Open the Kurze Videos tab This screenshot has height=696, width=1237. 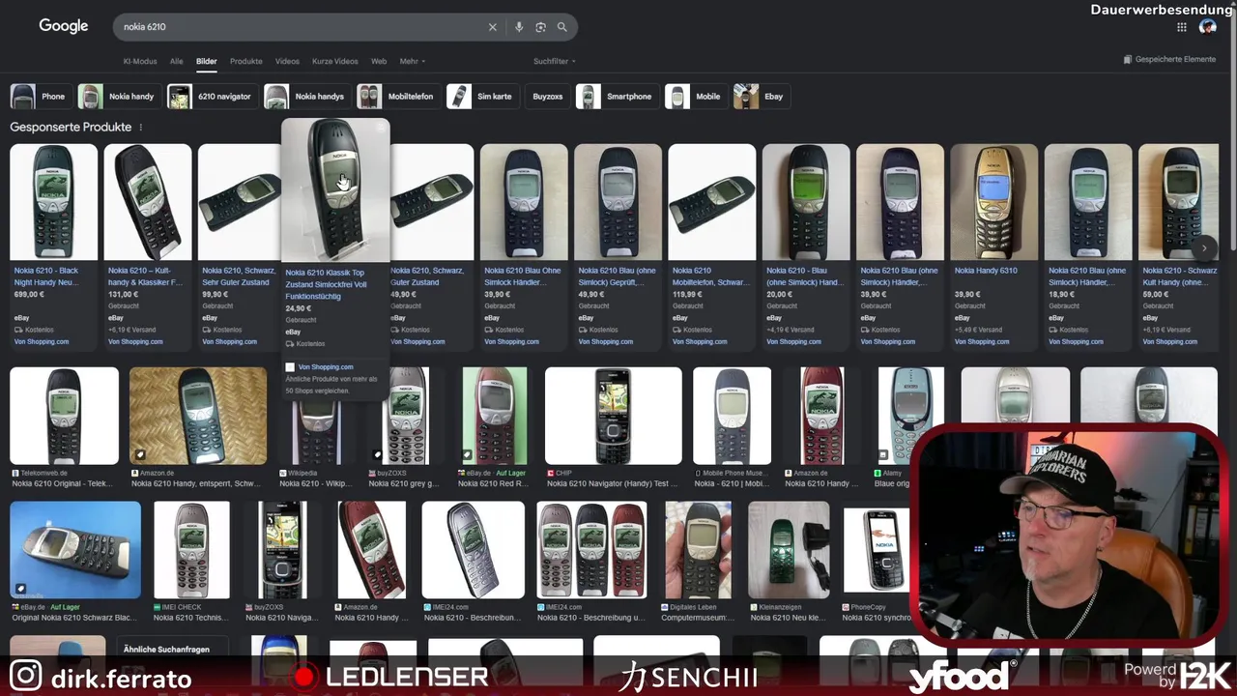[335, 61]
